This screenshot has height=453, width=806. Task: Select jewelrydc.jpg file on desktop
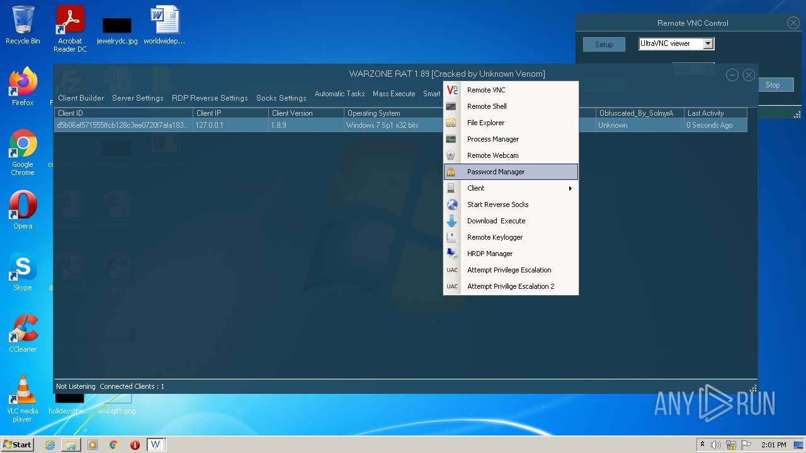117,31
